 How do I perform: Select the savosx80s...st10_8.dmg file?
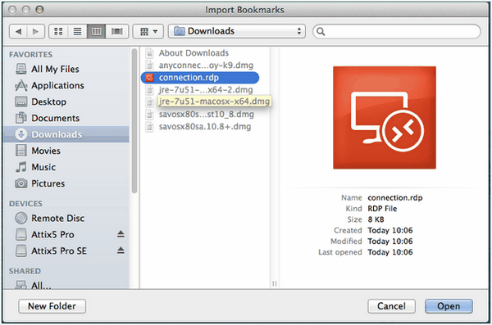click(207, 114)
